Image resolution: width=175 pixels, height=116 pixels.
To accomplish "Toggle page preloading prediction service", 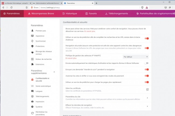I will pyautogui.click(x=147, y=82).
